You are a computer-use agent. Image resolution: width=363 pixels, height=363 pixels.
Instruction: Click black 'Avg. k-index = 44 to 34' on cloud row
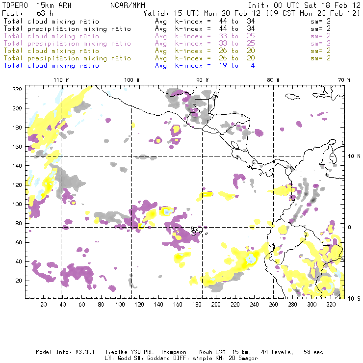205,21
